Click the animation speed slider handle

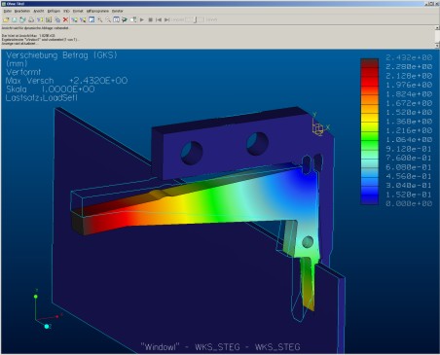click(195, 19)
